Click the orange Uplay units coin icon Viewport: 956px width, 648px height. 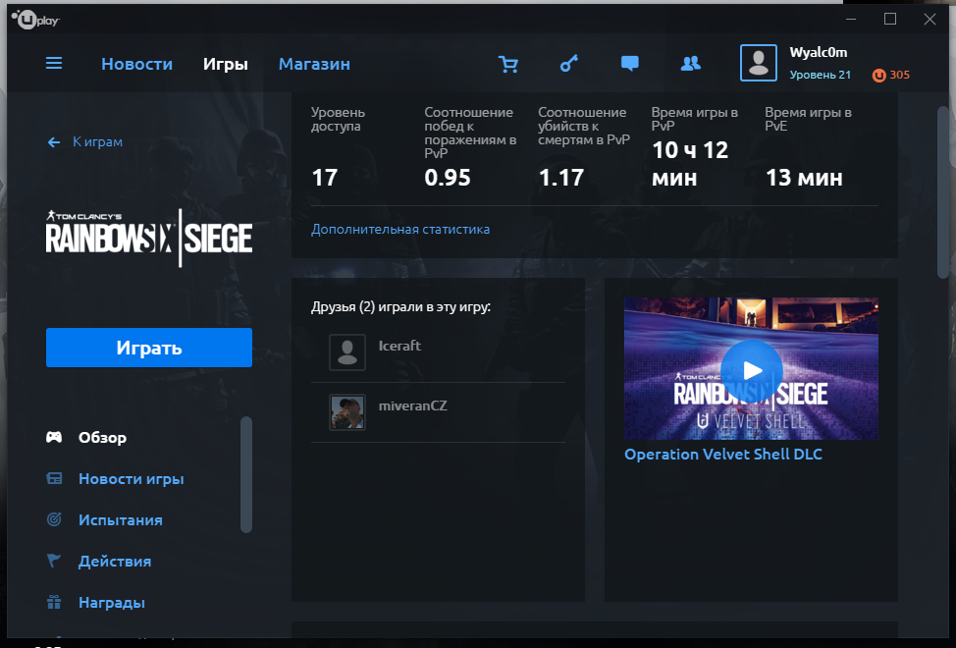point(878,75)
